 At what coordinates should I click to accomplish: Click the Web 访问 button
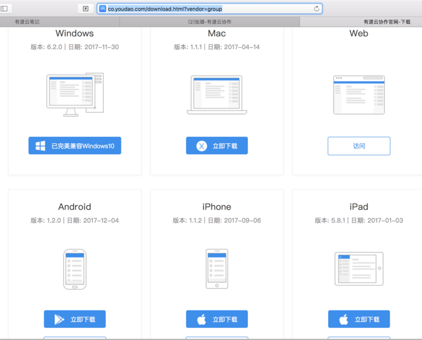359,146
